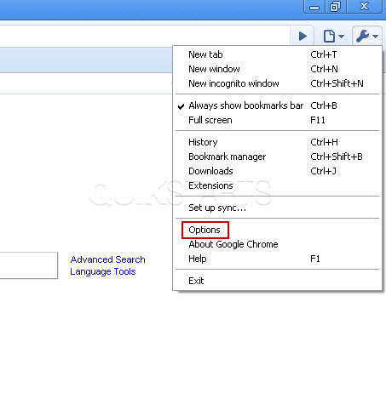Open Bookmark manager

tap(277, 157)
